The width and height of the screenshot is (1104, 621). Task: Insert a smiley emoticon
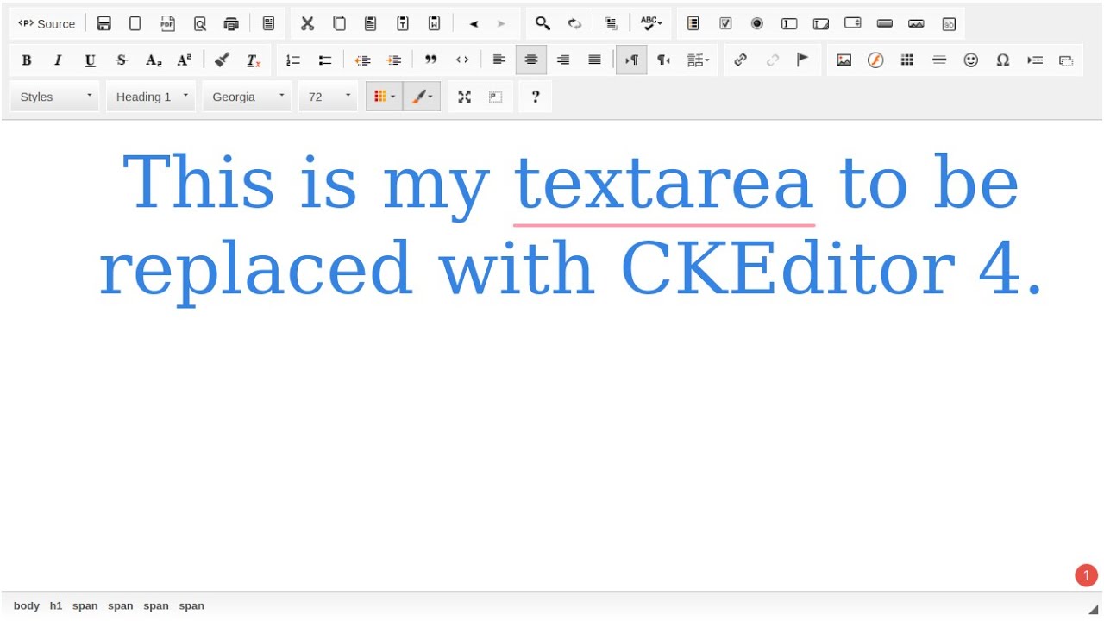(x=971, y=60)
